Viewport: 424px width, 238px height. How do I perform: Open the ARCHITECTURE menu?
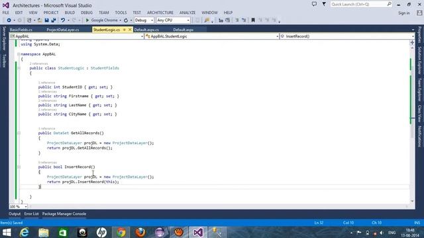pyautogui.click(x=160, y=13)
